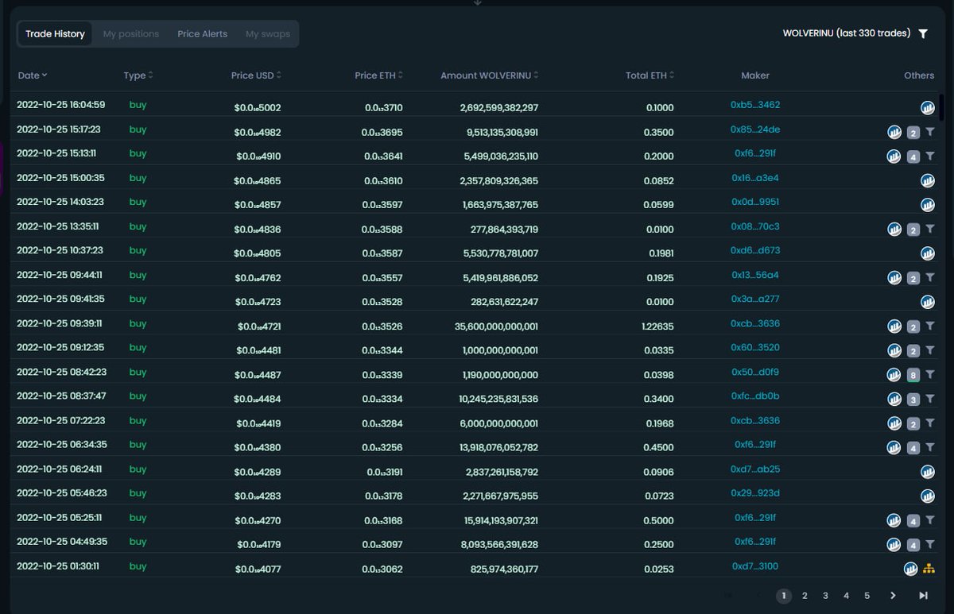954x614 pixels.
Task: Open the WOLVERINU trades filter funnel icon
Action: coord(923,34)
